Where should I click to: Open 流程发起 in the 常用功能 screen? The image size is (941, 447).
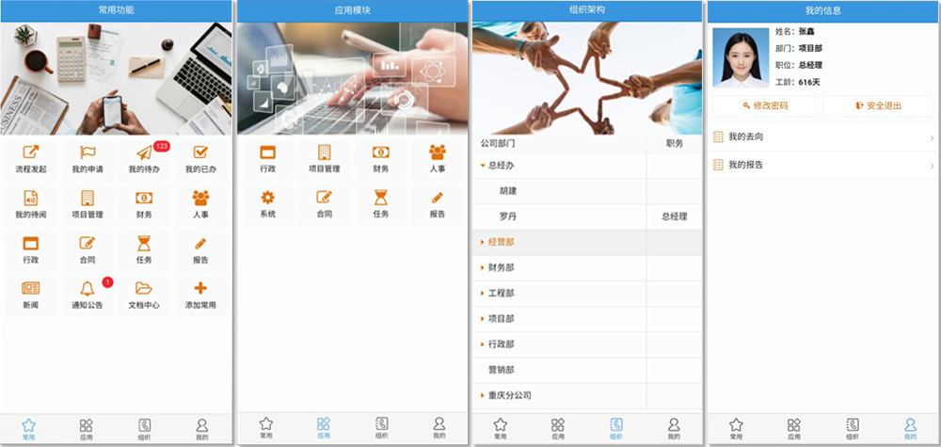pyautogui.click(x=31, y=159)
